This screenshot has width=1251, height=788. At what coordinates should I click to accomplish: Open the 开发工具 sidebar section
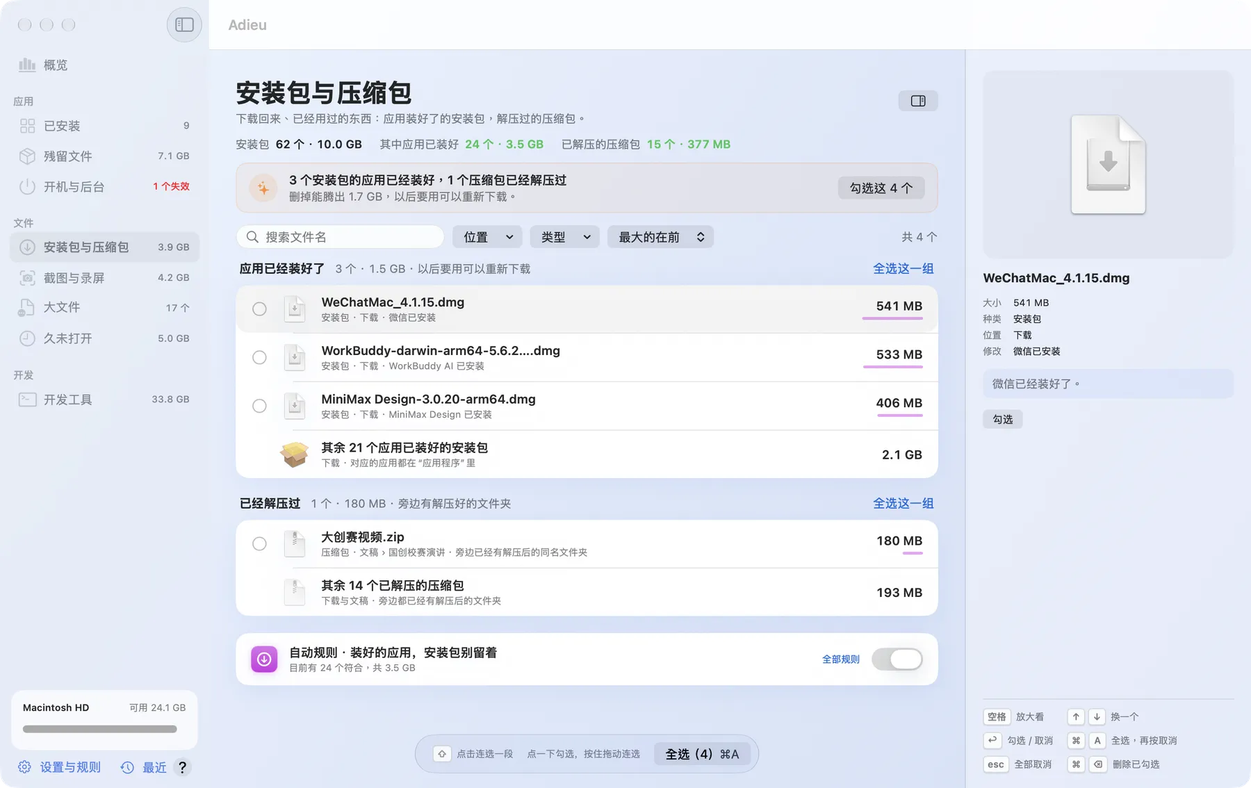click(104, 400)
